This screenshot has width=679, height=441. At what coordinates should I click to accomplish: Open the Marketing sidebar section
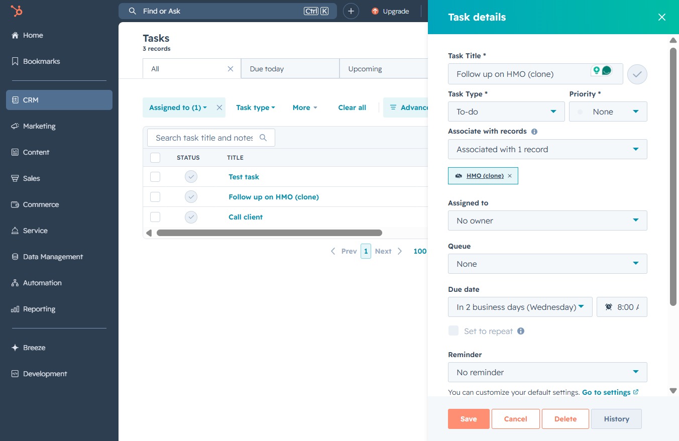coord(39,126)
